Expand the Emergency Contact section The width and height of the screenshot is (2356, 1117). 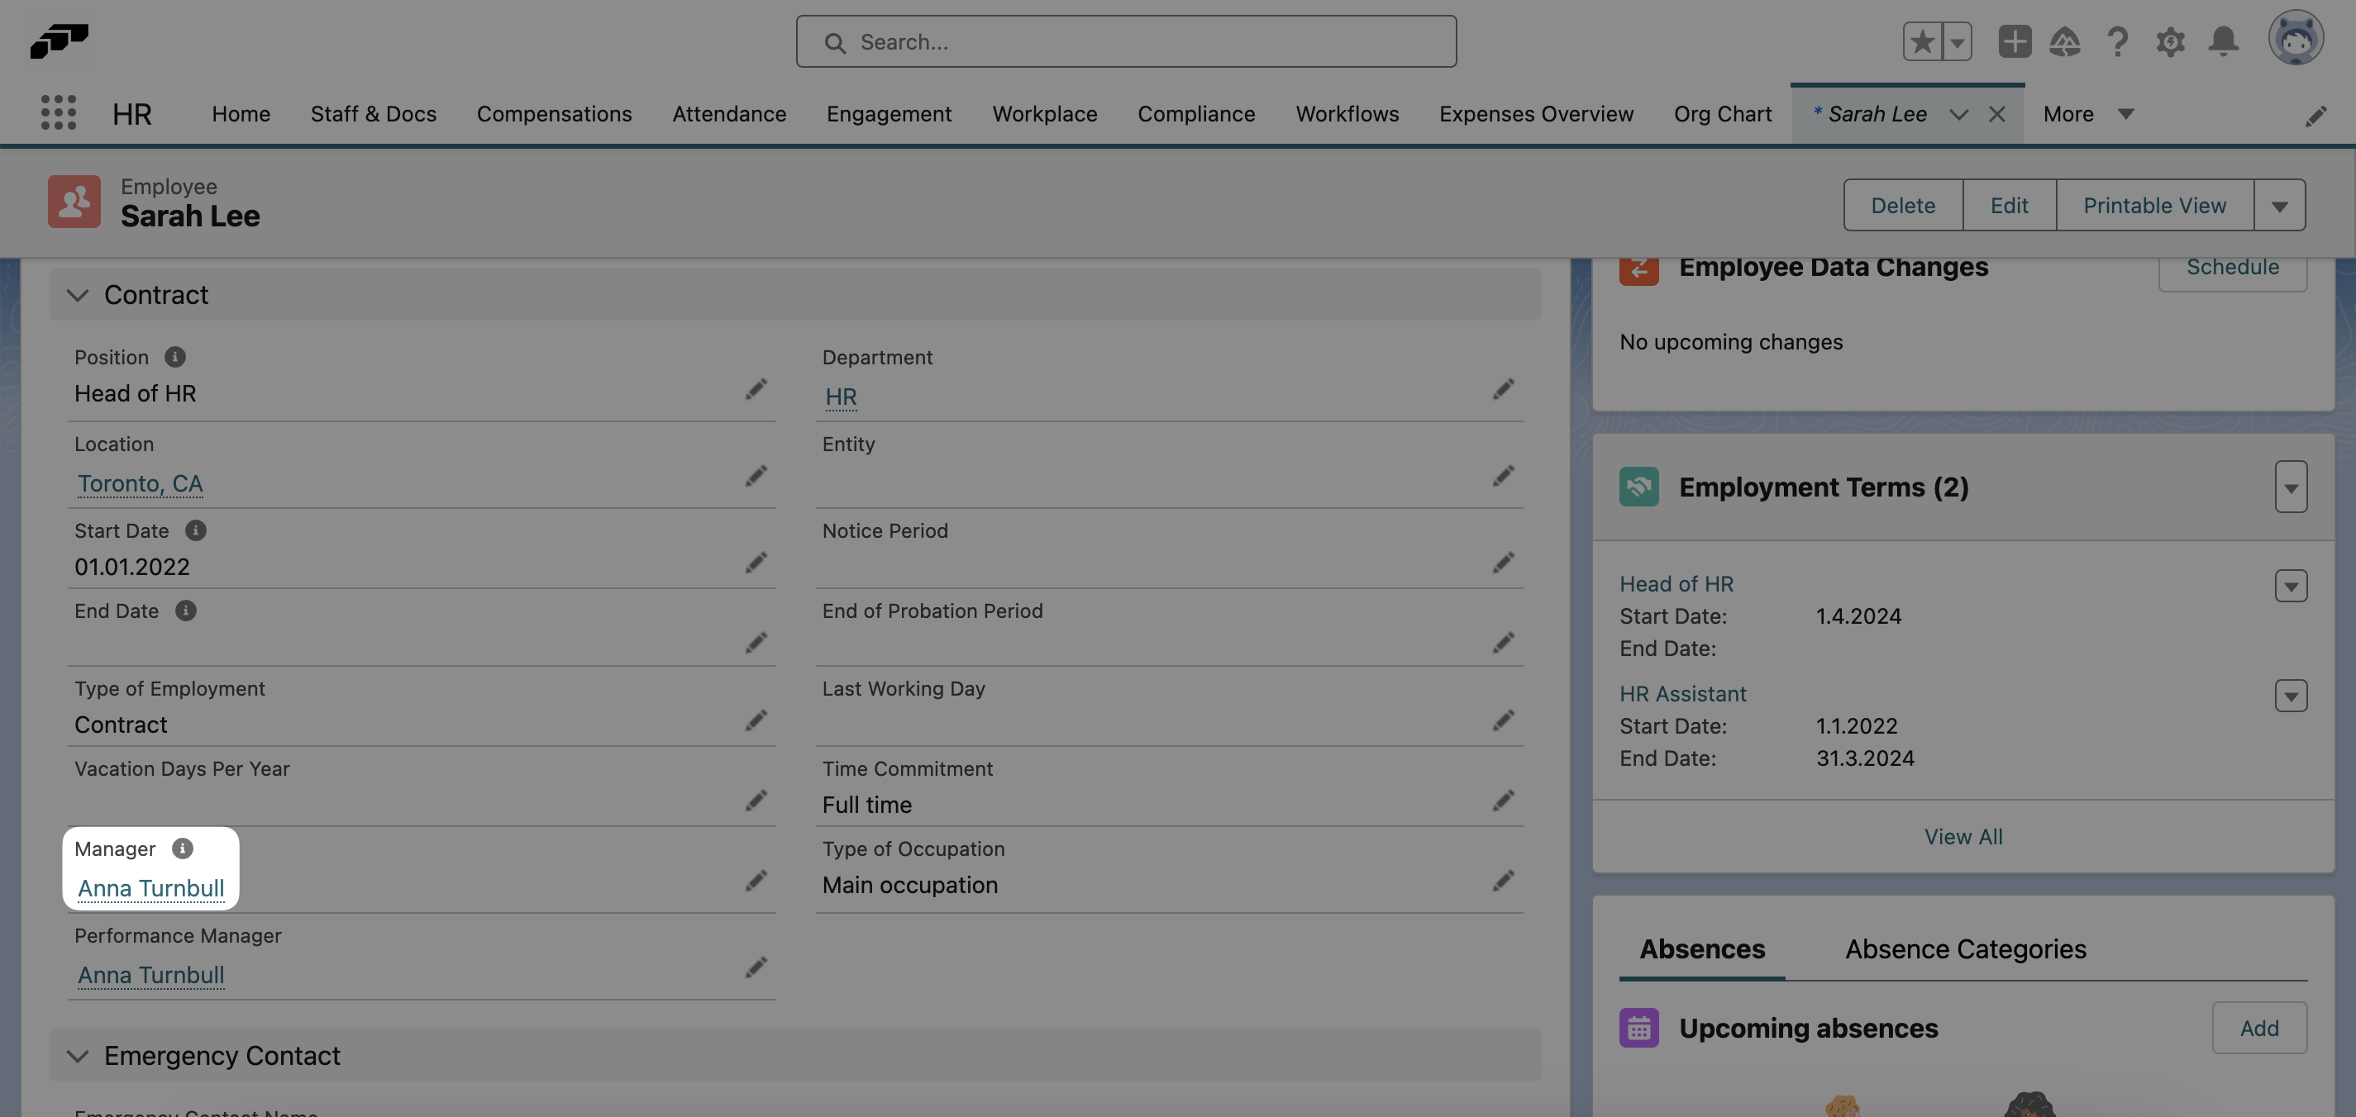(x=78, y=1056)
